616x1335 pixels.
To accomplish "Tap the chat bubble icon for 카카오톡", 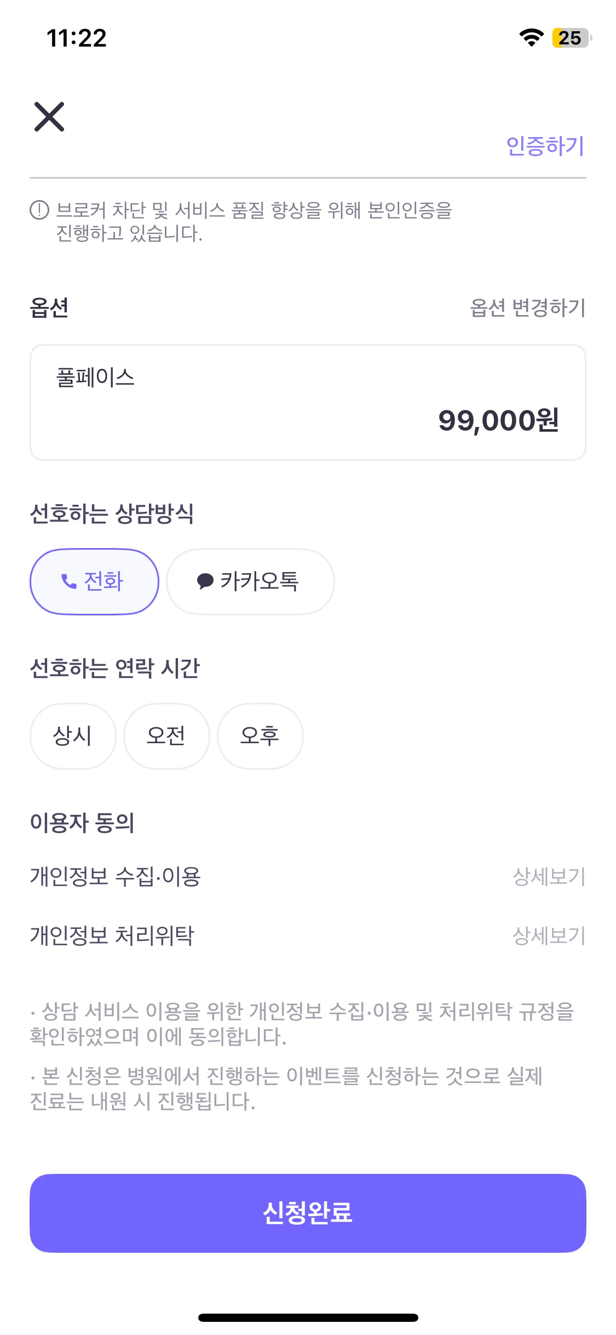I will [x=205, y=581].
